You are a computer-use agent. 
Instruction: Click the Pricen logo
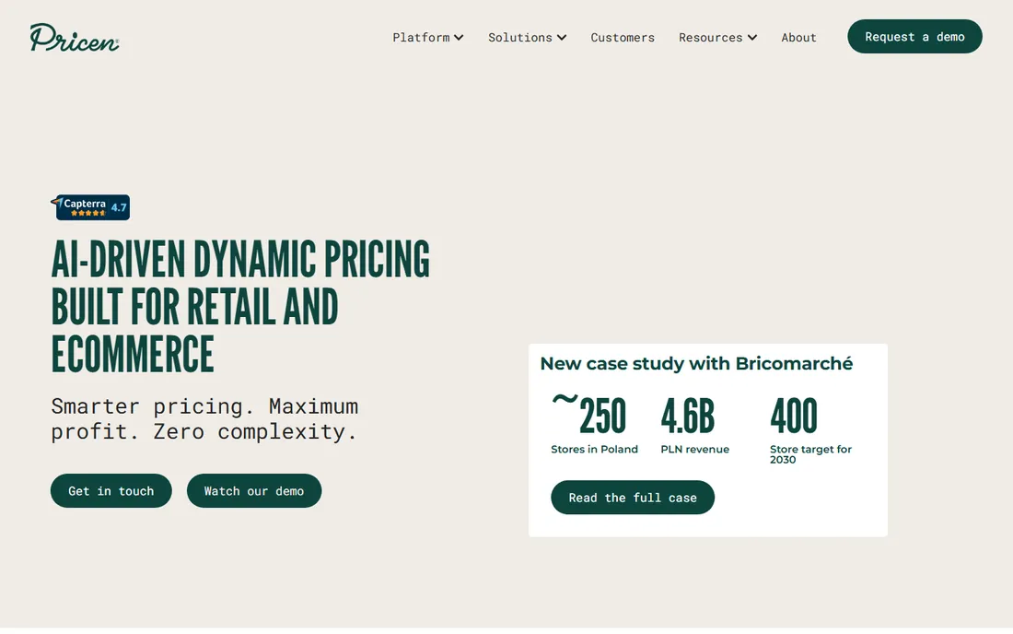[75, 37]
